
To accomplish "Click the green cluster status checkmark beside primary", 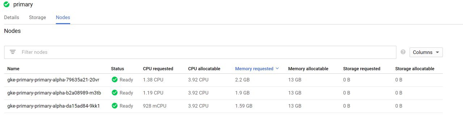I will coord(7,5).
